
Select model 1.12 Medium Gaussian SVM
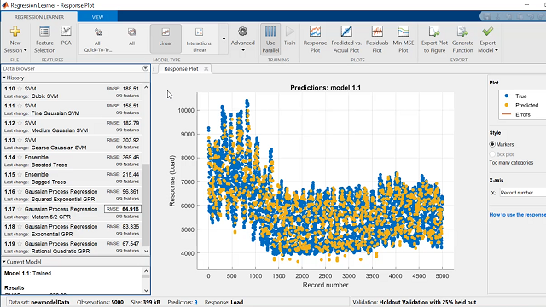(x=72, y=127)
